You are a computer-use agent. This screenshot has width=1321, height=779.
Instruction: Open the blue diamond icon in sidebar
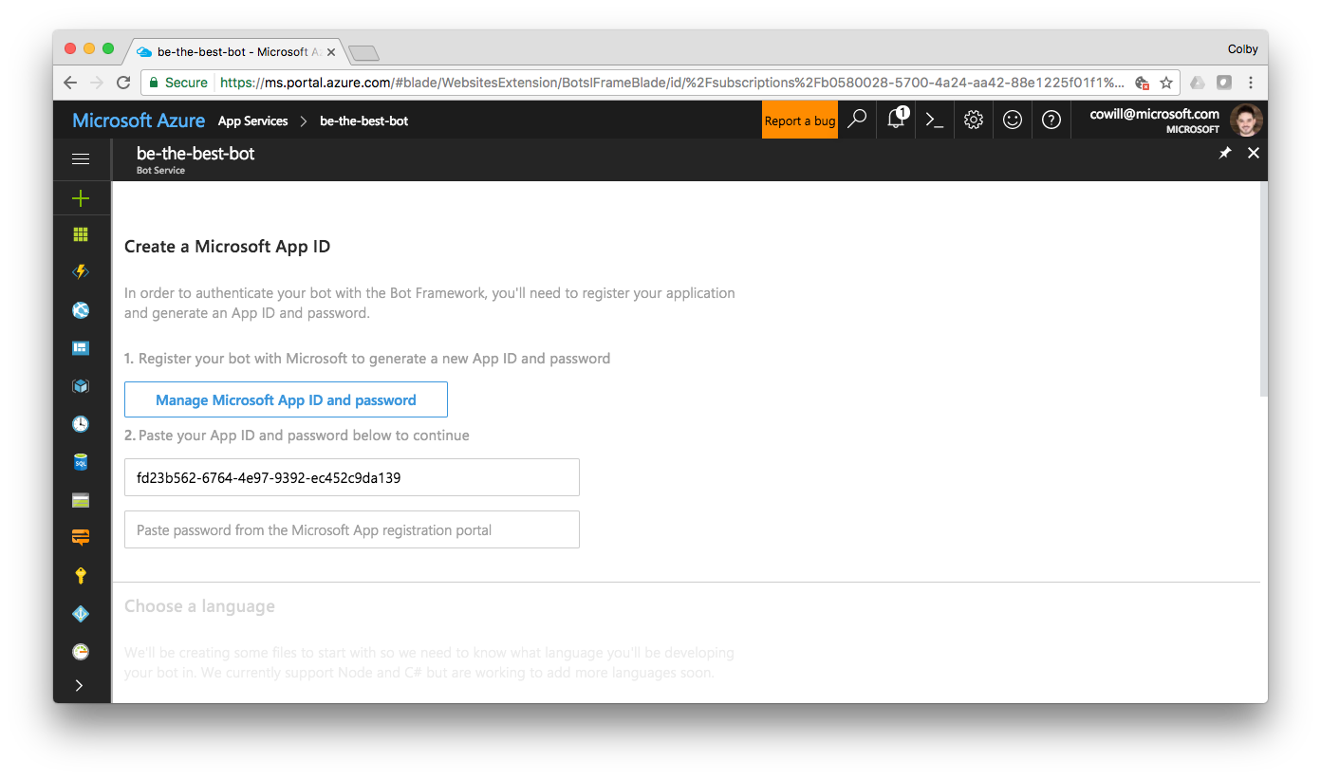(81, 614)
